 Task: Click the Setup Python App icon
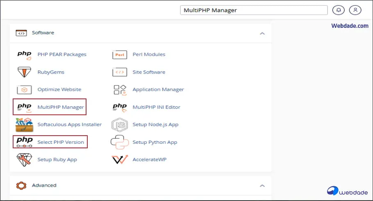click(119, 142)
